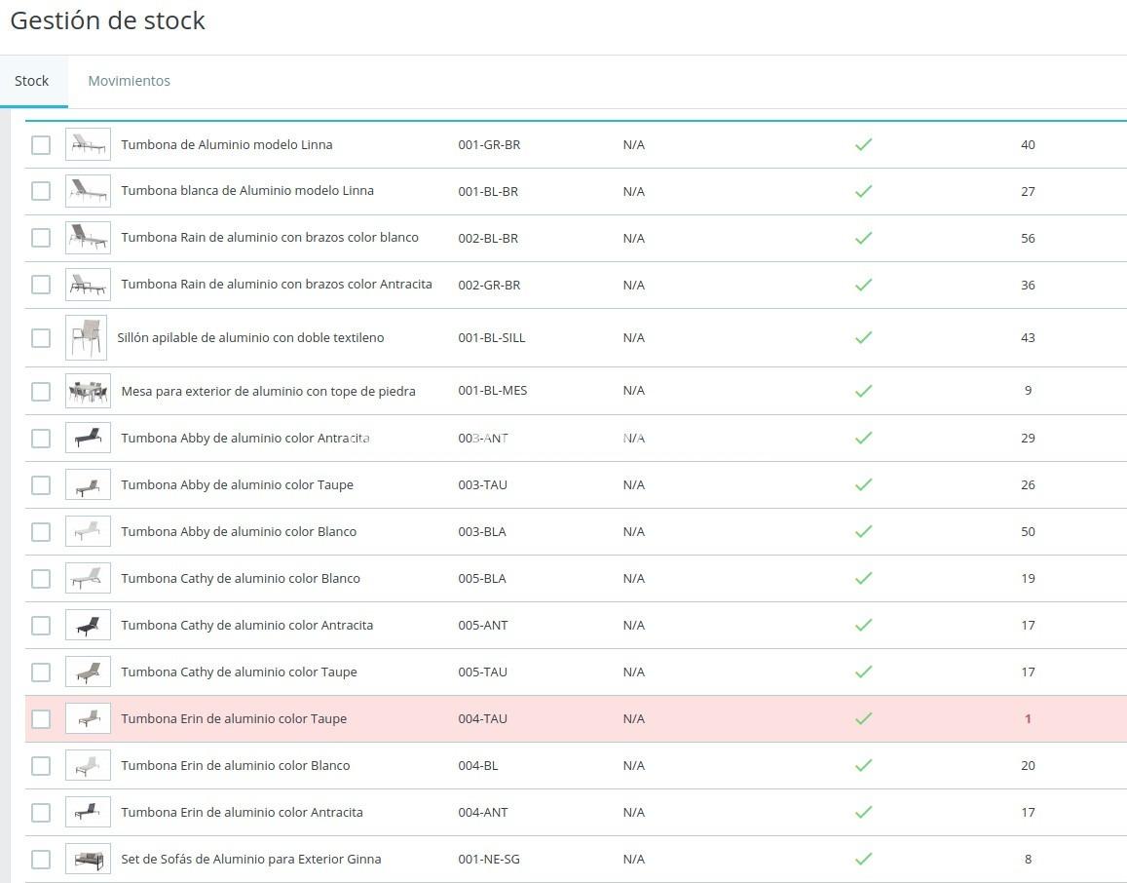Click the checkmark icon for reference 001-GR-BR
1127x883 pixels.
[x=863, y=144]
